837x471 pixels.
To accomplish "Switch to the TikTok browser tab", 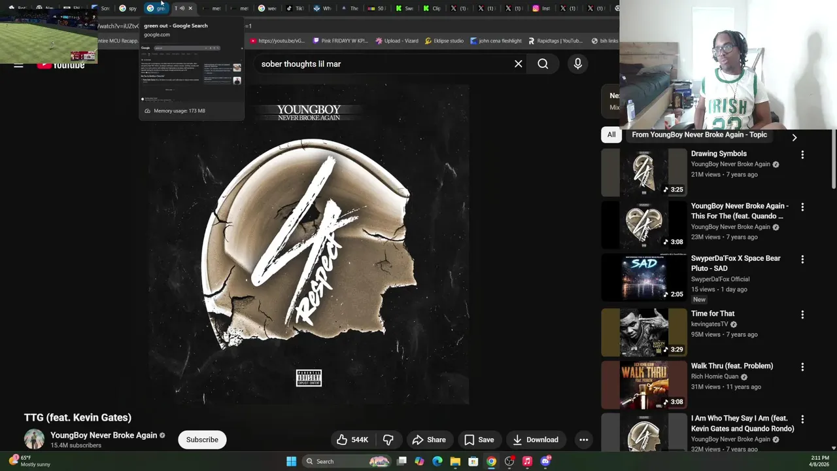I will 296,9.
